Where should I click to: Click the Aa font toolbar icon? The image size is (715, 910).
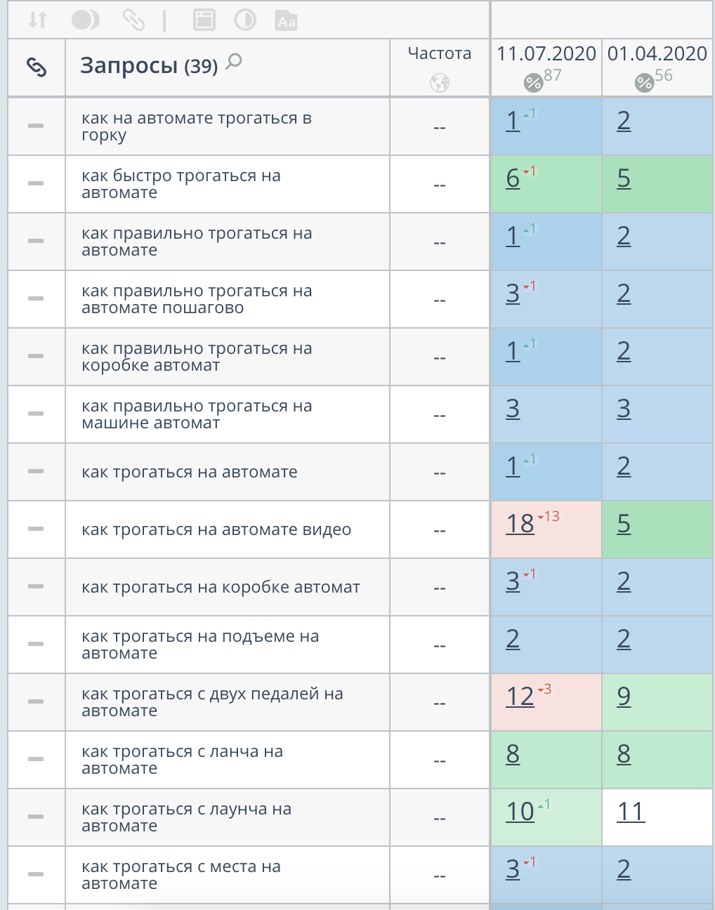(287, 21)
